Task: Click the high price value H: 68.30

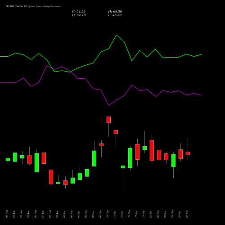Action: (x=115, y=12)
